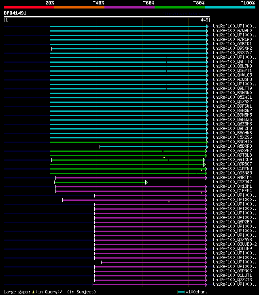Image resolution: width=259 pixels, height=295 pixels.
Task: Select the UniRef100_A2Q5F8 label
Action: click(232, 79)
